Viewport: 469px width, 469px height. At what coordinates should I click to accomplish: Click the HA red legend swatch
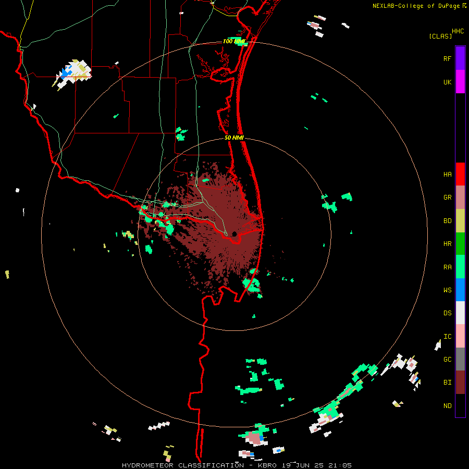click(460, 174)
